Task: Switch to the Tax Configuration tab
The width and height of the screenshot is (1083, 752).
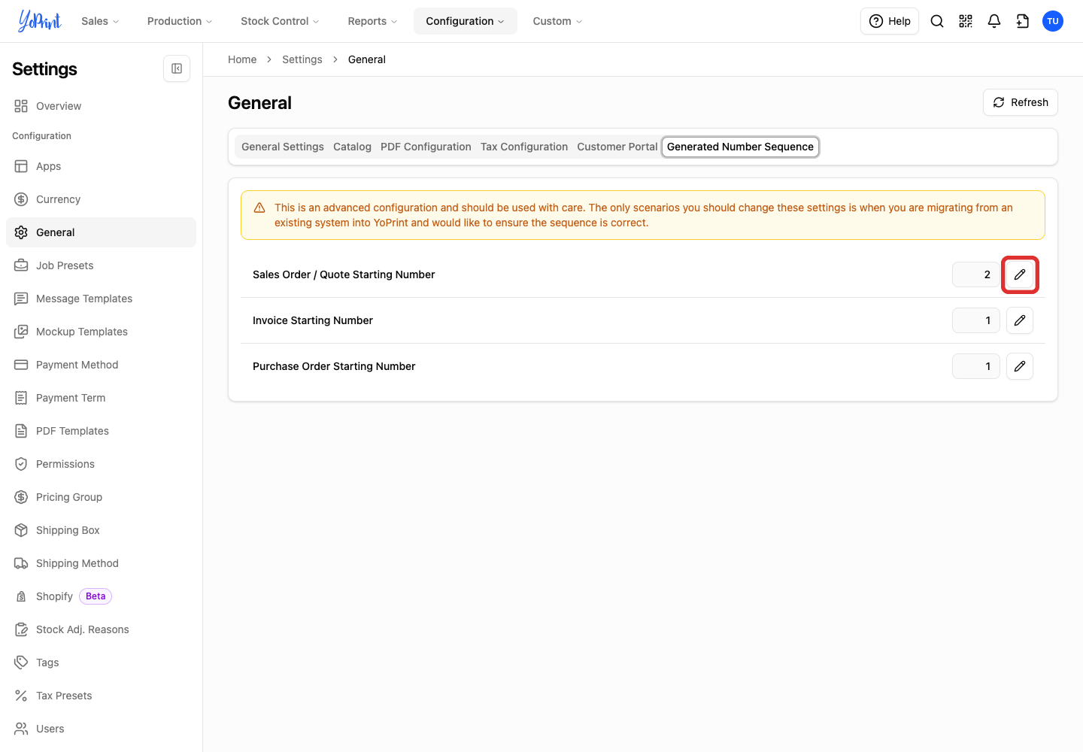Action: click(x=524, y=147)
